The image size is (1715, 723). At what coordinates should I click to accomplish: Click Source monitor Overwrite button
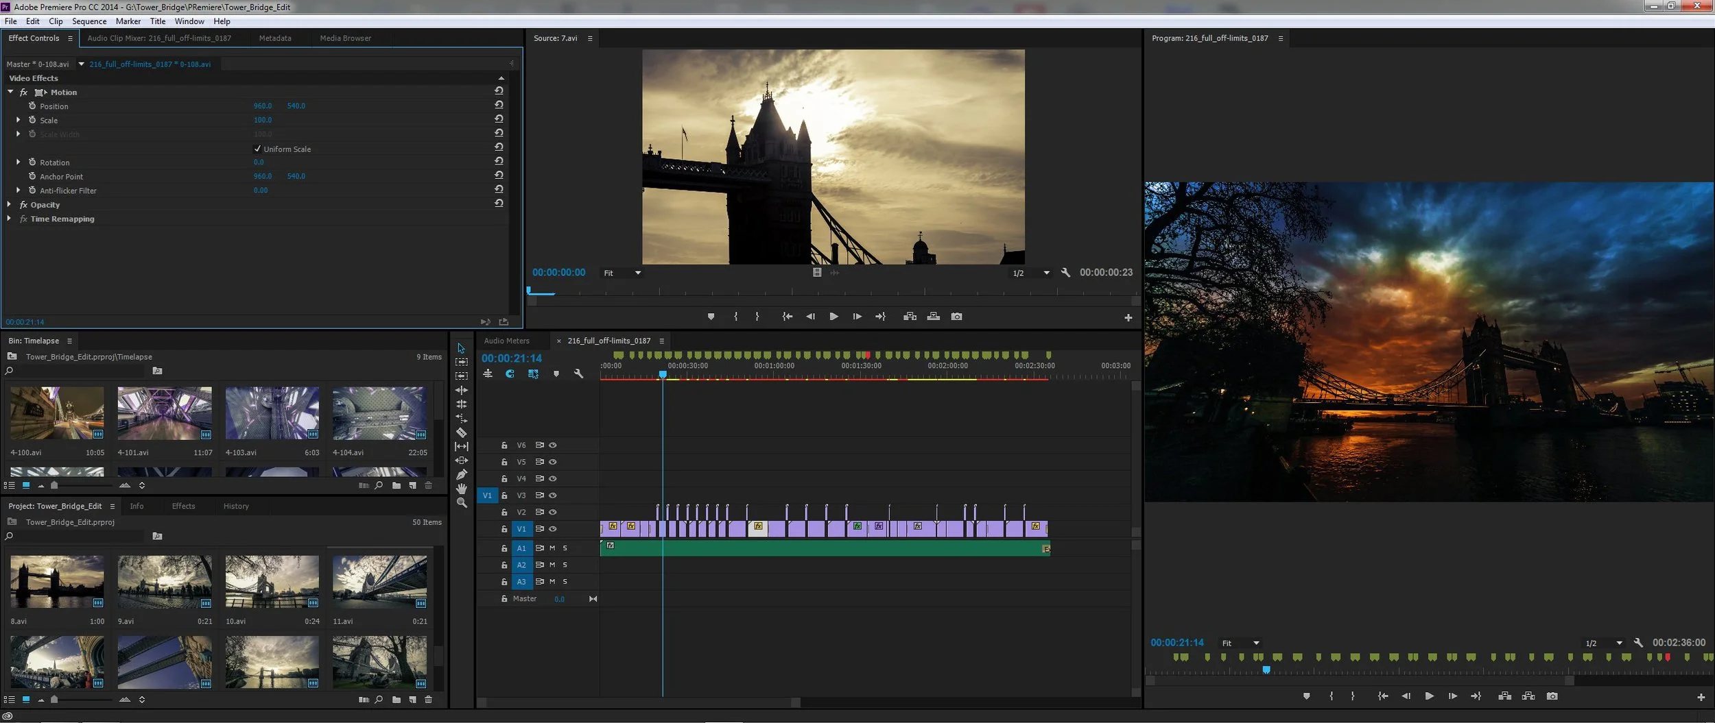(933, 317)
